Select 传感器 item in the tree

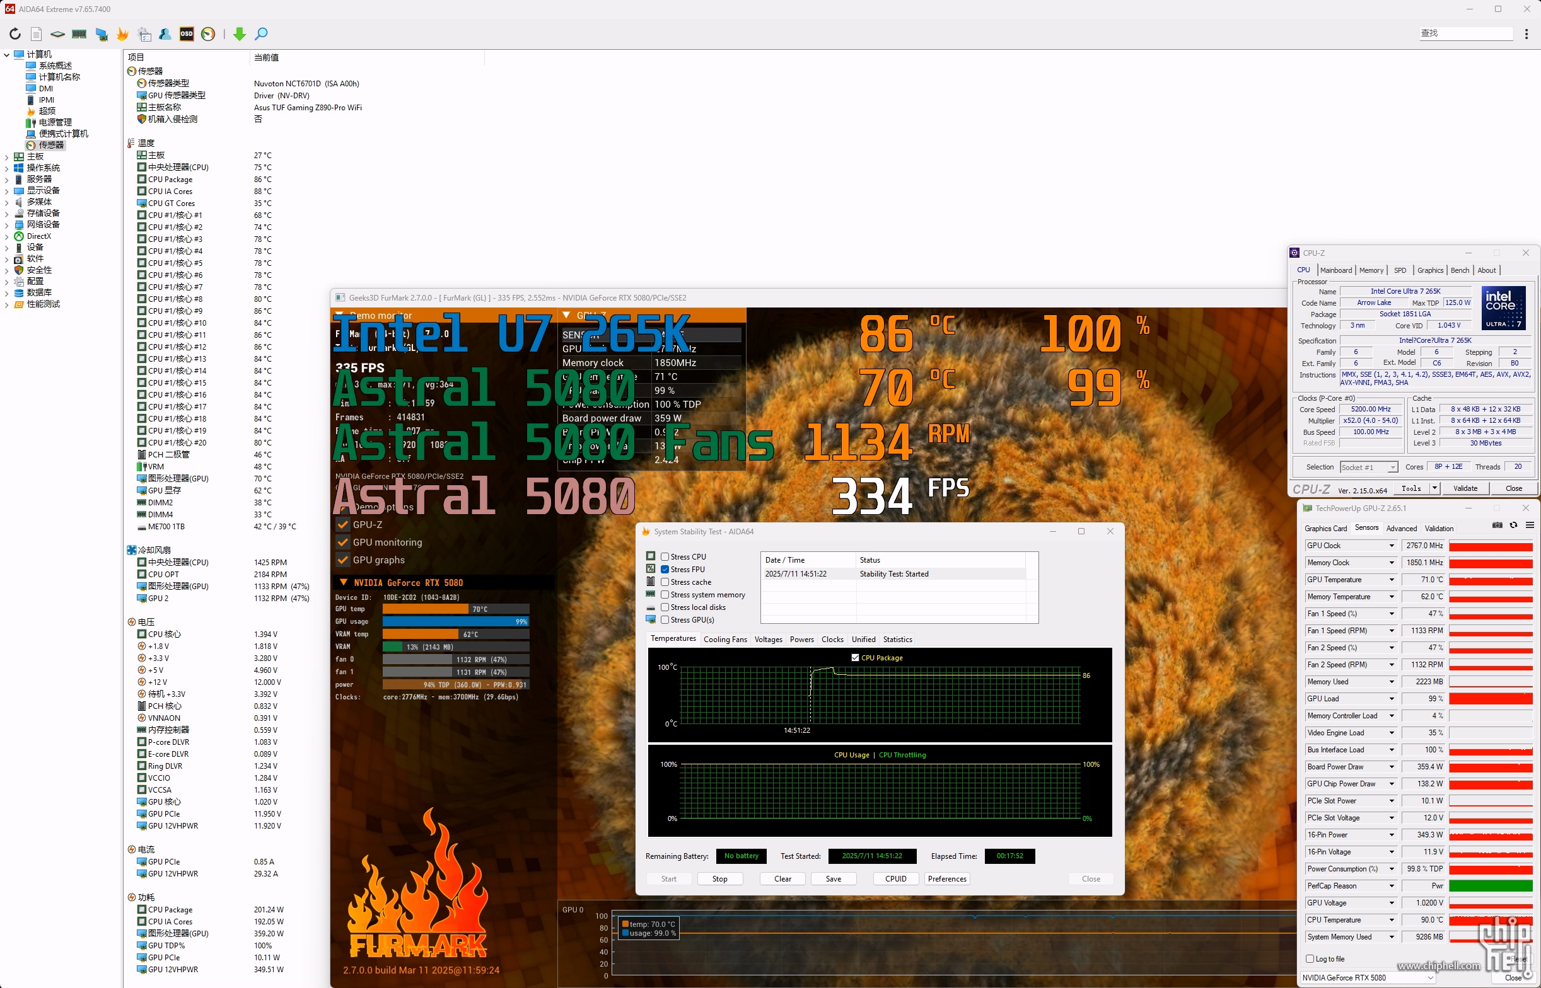pyautogui.click(x=51, y=145)
